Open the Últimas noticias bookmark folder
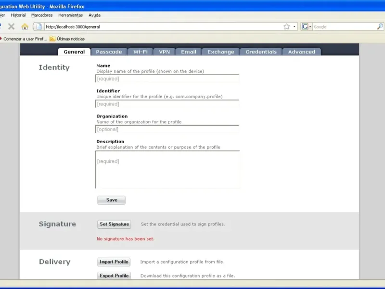The image size is (385, 289). click(67, 39)
